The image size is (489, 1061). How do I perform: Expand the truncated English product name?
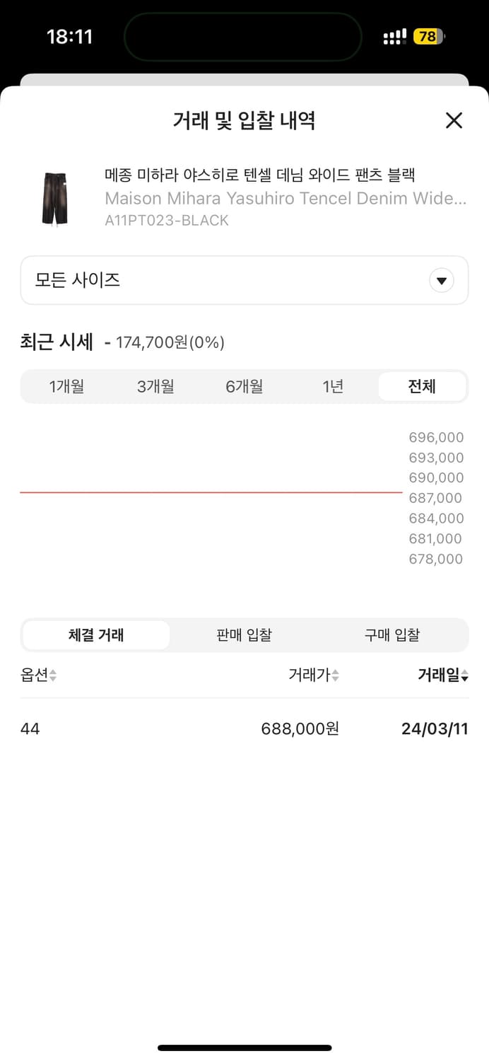click(x=285, y=199)
